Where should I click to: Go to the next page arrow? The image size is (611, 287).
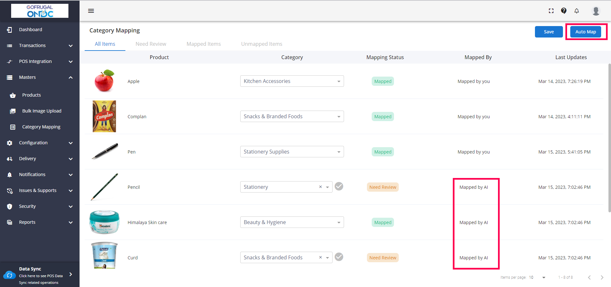[x=602, y=277]
